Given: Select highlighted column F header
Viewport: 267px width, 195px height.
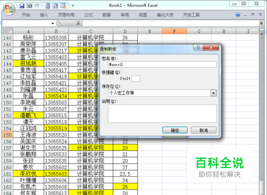Looking at the screenshot, I should pos(175,31).
